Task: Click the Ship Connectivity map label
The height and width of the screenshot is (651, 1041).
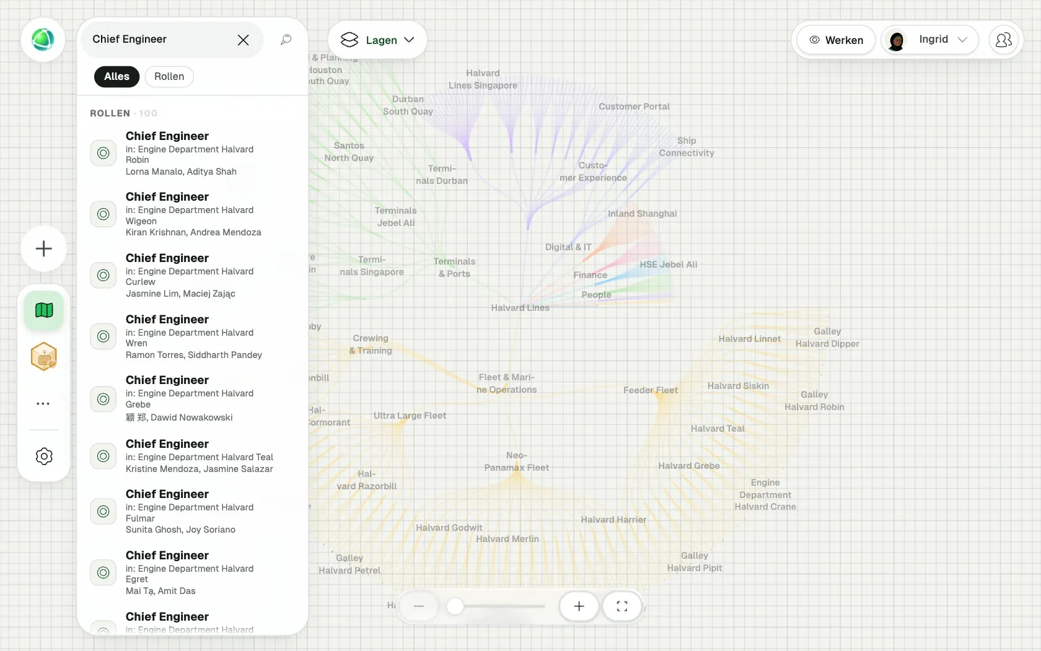Action: click(687, 147)
